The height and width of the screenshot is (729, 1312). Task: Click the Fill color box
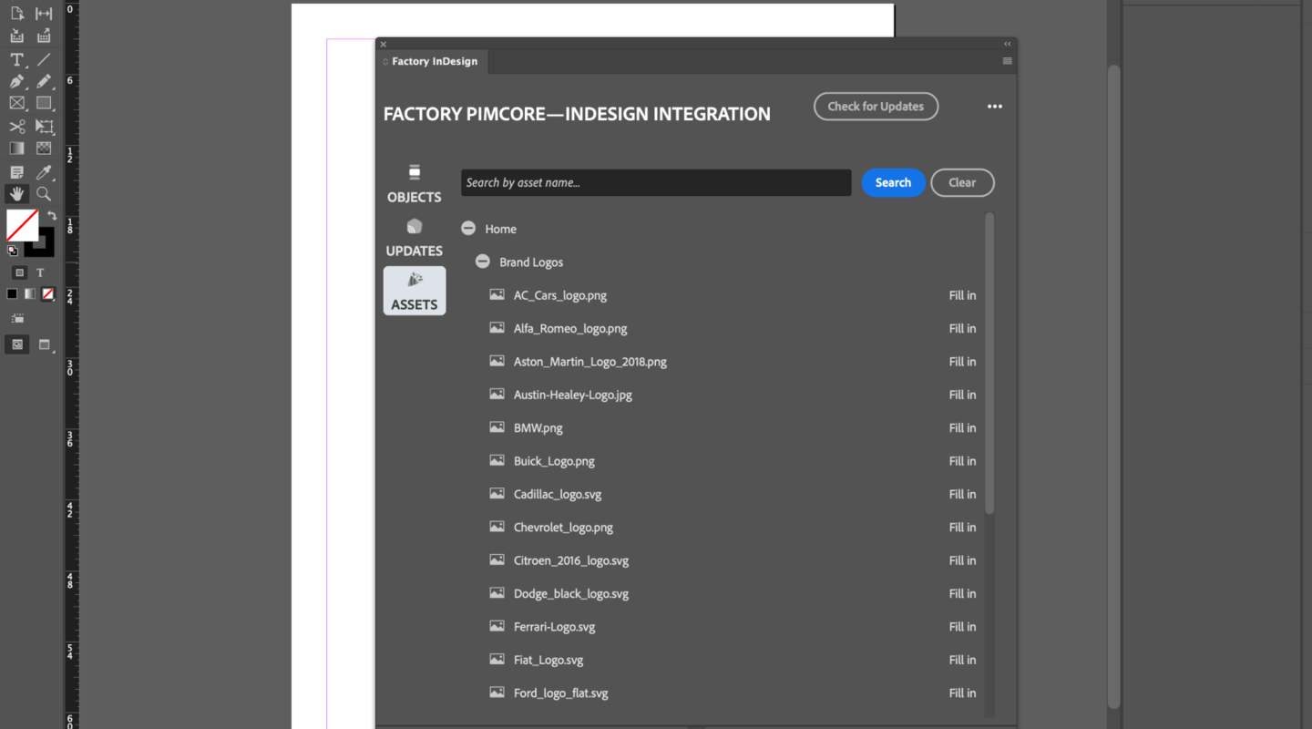22,225
